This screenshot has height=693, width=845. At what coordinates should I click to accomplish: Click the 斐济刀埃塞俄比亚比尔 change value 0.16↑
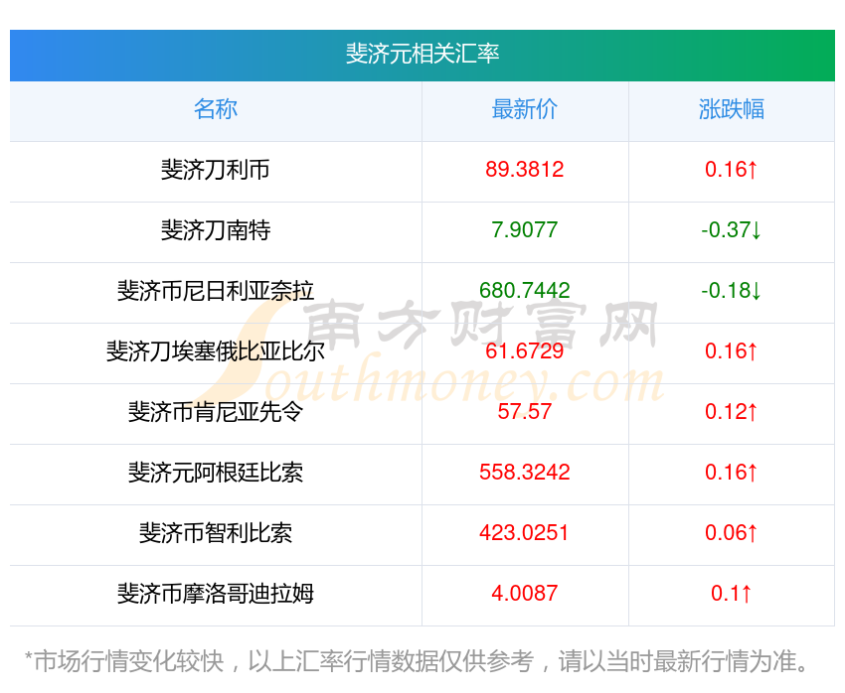coord(732,351)
